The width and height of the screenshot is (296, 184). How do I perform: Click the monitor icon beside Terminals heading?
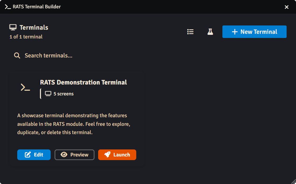coord(13,27)
